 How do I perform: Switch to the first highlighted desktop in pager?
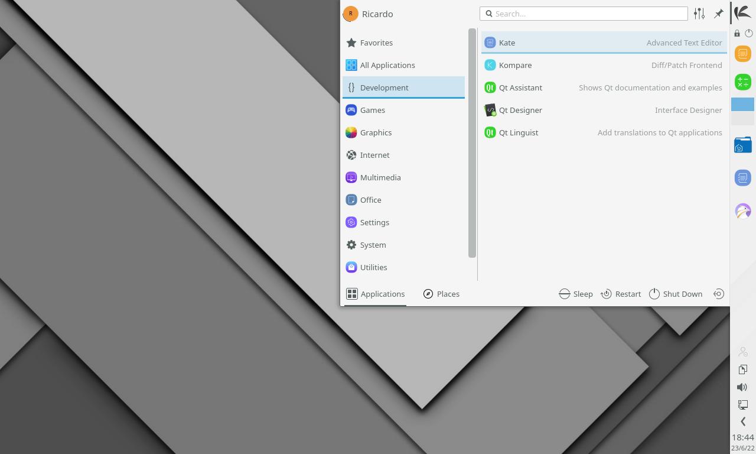point(743,104)
